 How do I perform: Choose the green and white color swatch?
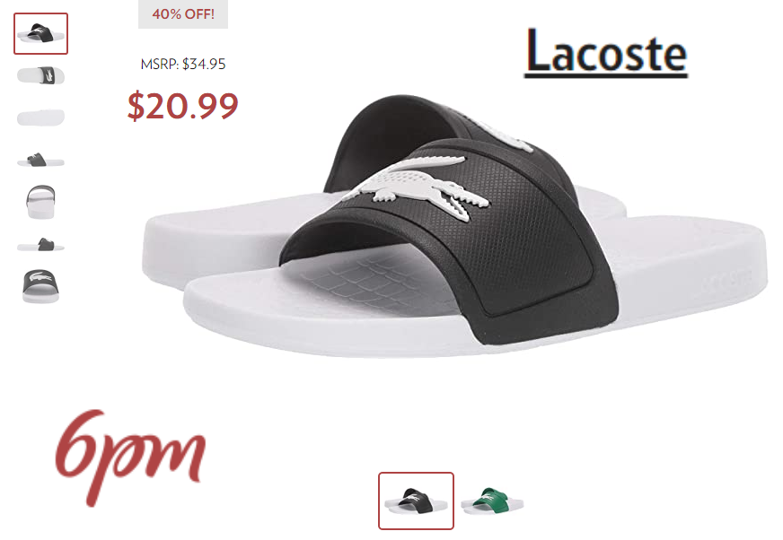click(x=492, y=501)
